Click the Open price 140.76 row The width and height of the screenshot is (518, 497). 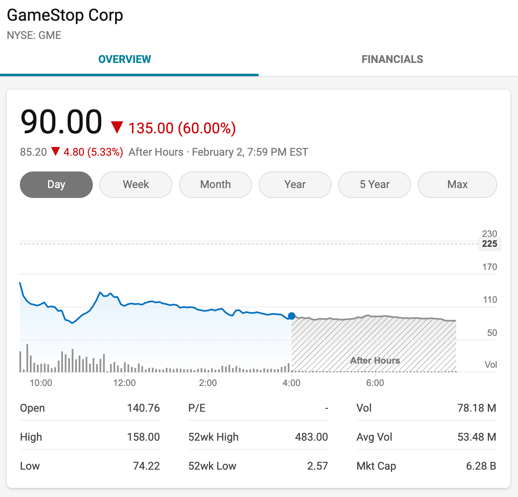[90, 408]
